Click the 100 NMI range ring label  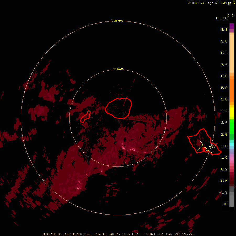pyautogui.click(x=118, y=21)
